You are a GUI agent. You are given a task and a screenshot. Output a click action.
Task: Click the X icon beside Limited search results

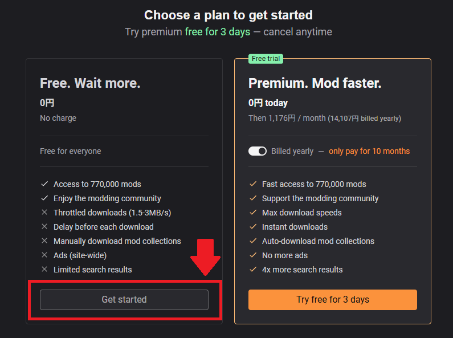pyautogui.click(x=44, y=270)
